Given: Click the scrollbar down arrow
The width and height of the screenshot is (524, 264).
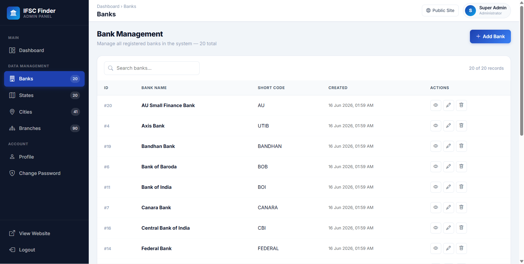Looking at the screenshot, I should 522,261.
